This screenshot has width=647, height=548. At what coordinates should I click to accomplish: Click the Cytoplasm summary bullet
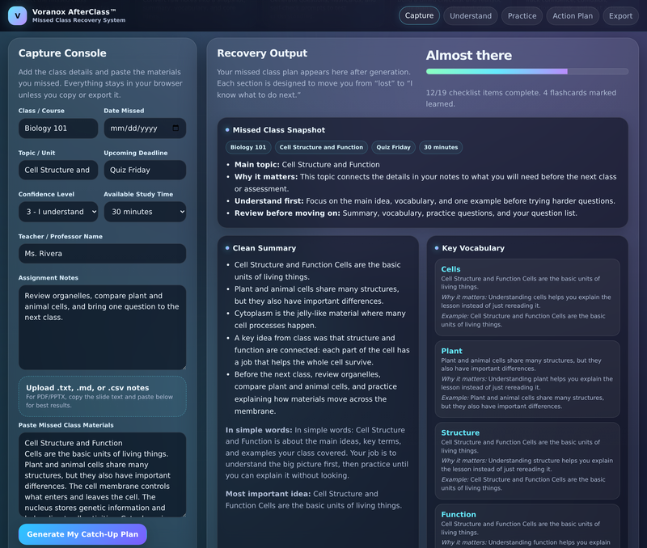(x=320, y=319)
